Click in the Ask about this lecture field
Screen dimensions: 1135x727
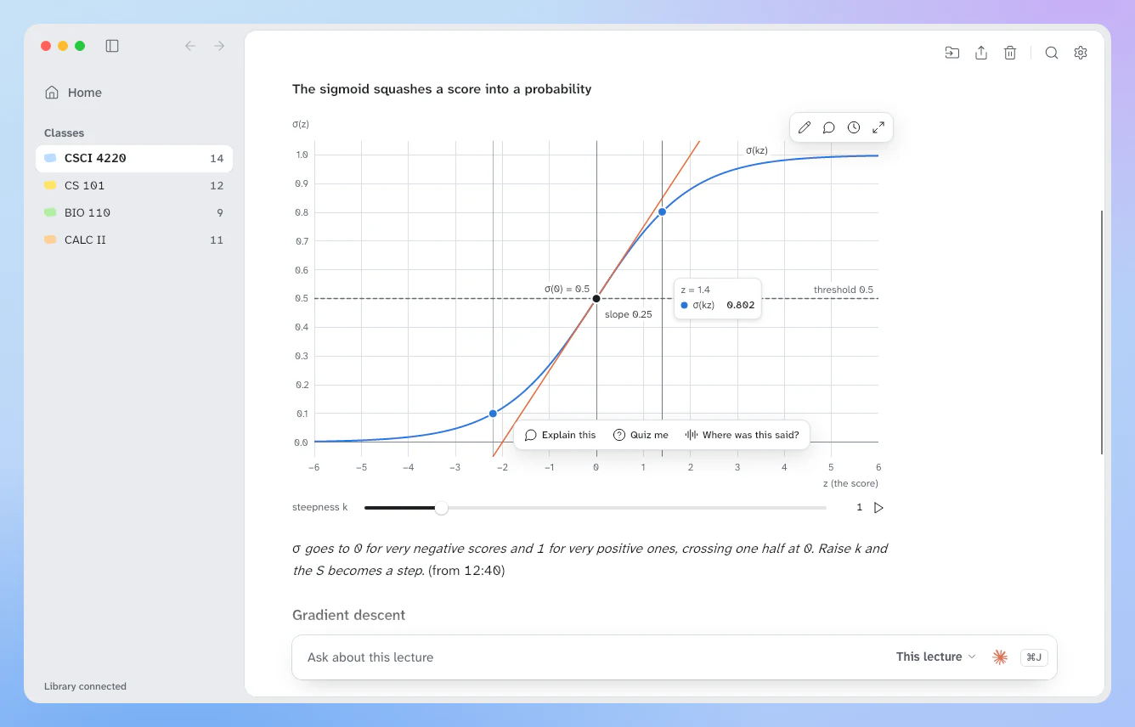coord(595,657)
